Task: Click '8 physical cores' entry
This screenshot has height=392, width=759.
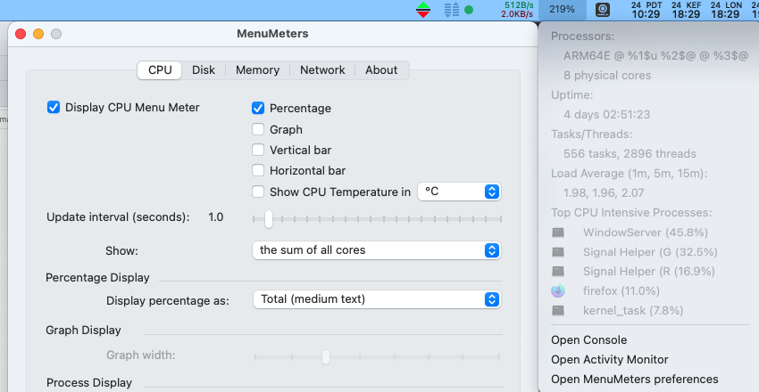Action: pyautogui.click(x=607, y=76)
